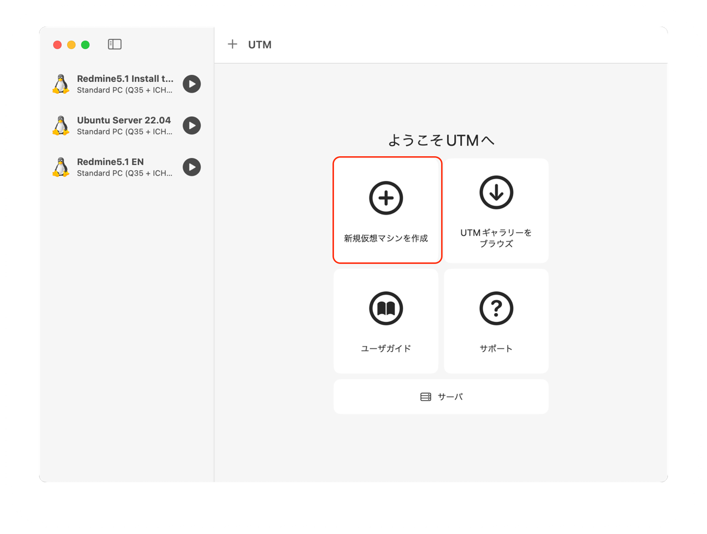Click the UTMギャラリーをブラウズ label

point(496,238)
